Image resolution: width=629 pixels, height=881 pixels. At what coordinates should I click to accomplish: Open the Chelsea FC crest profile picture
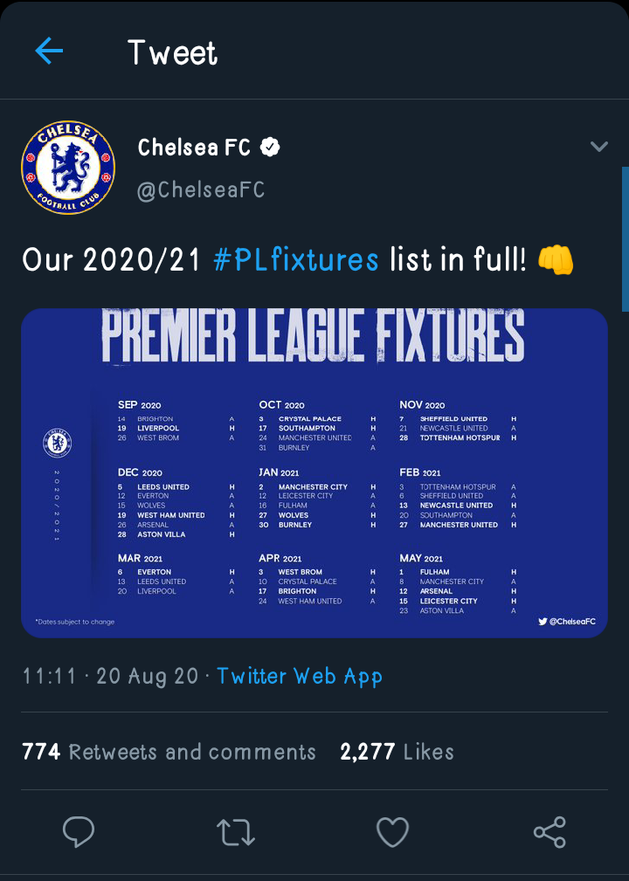tap(68, 168)
